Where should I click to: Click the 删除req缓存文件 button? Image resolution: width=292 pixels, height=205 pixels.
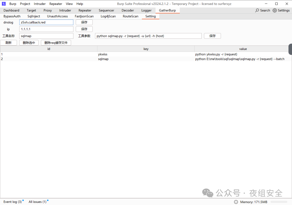click(56, 43)
